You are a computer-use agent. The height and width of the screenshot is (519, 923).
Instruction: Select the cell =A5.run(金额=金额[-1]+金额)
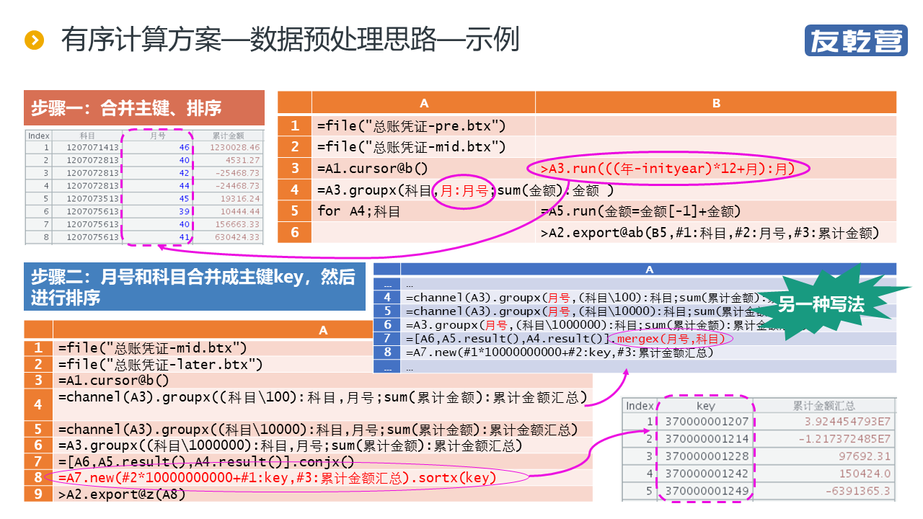(x=716, y=211)
